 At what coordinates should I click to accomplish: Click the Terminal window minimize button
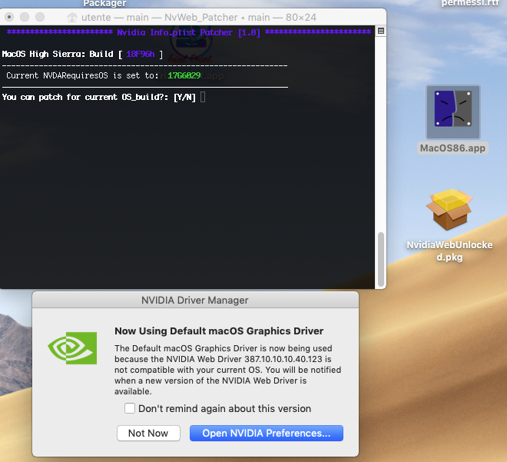click(x=25, y=17)
